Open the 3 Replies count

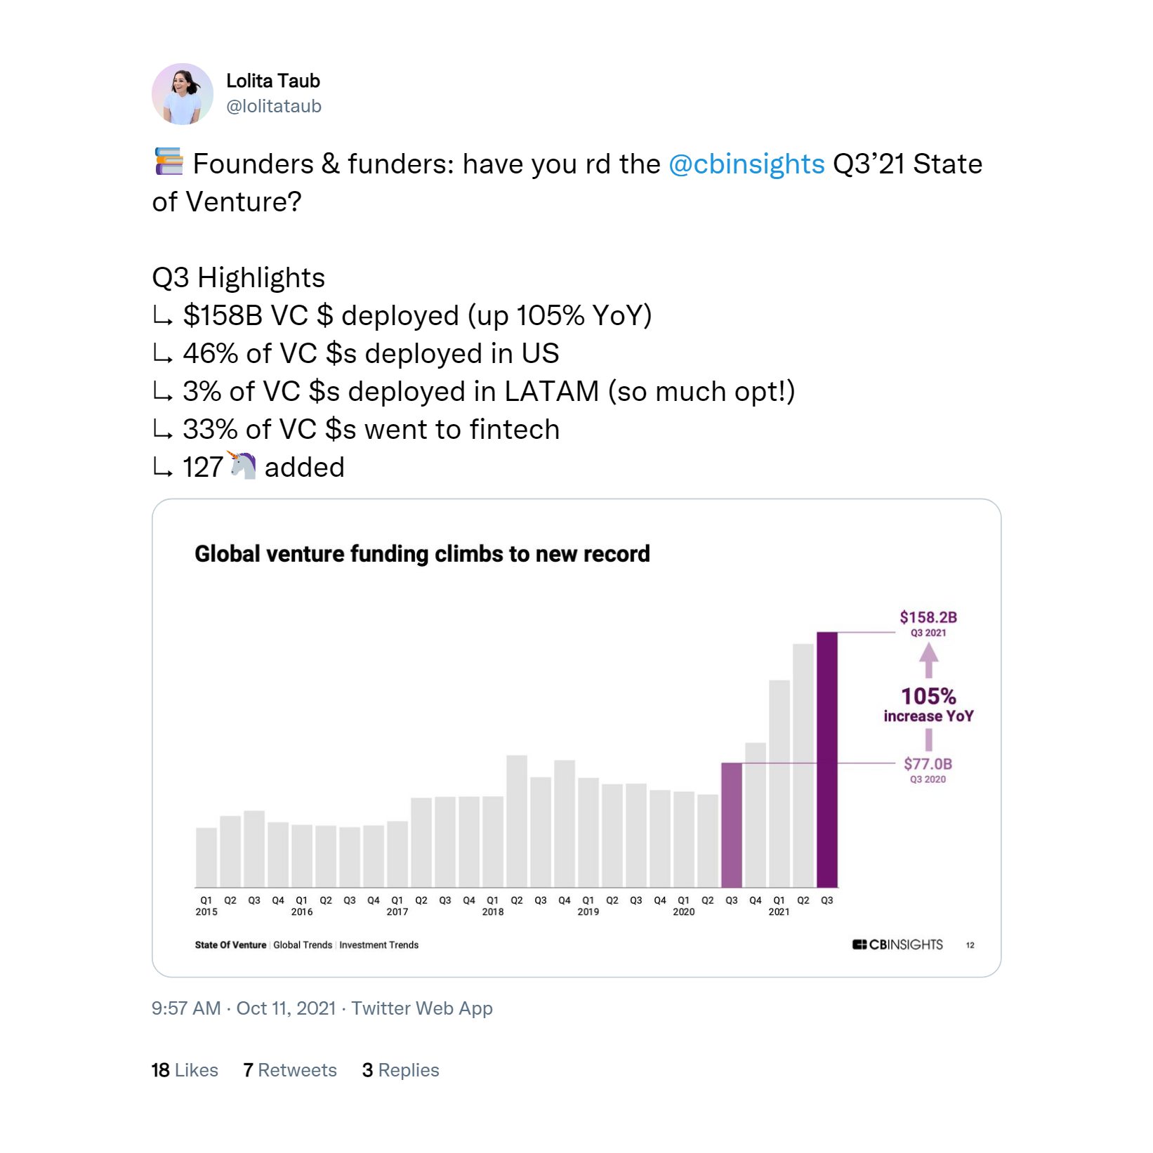(x=400, y=1070)
